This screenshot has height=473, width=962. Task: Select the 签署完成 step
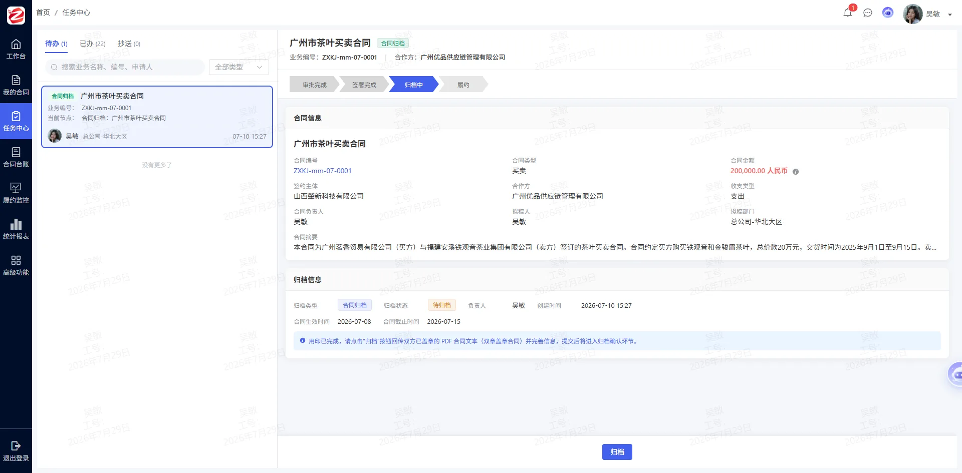click(x=364, y=85)
